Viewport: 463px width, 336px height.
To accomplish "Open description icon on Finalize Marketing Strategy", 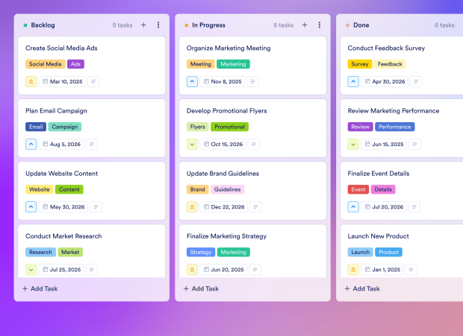I will 255,270.
